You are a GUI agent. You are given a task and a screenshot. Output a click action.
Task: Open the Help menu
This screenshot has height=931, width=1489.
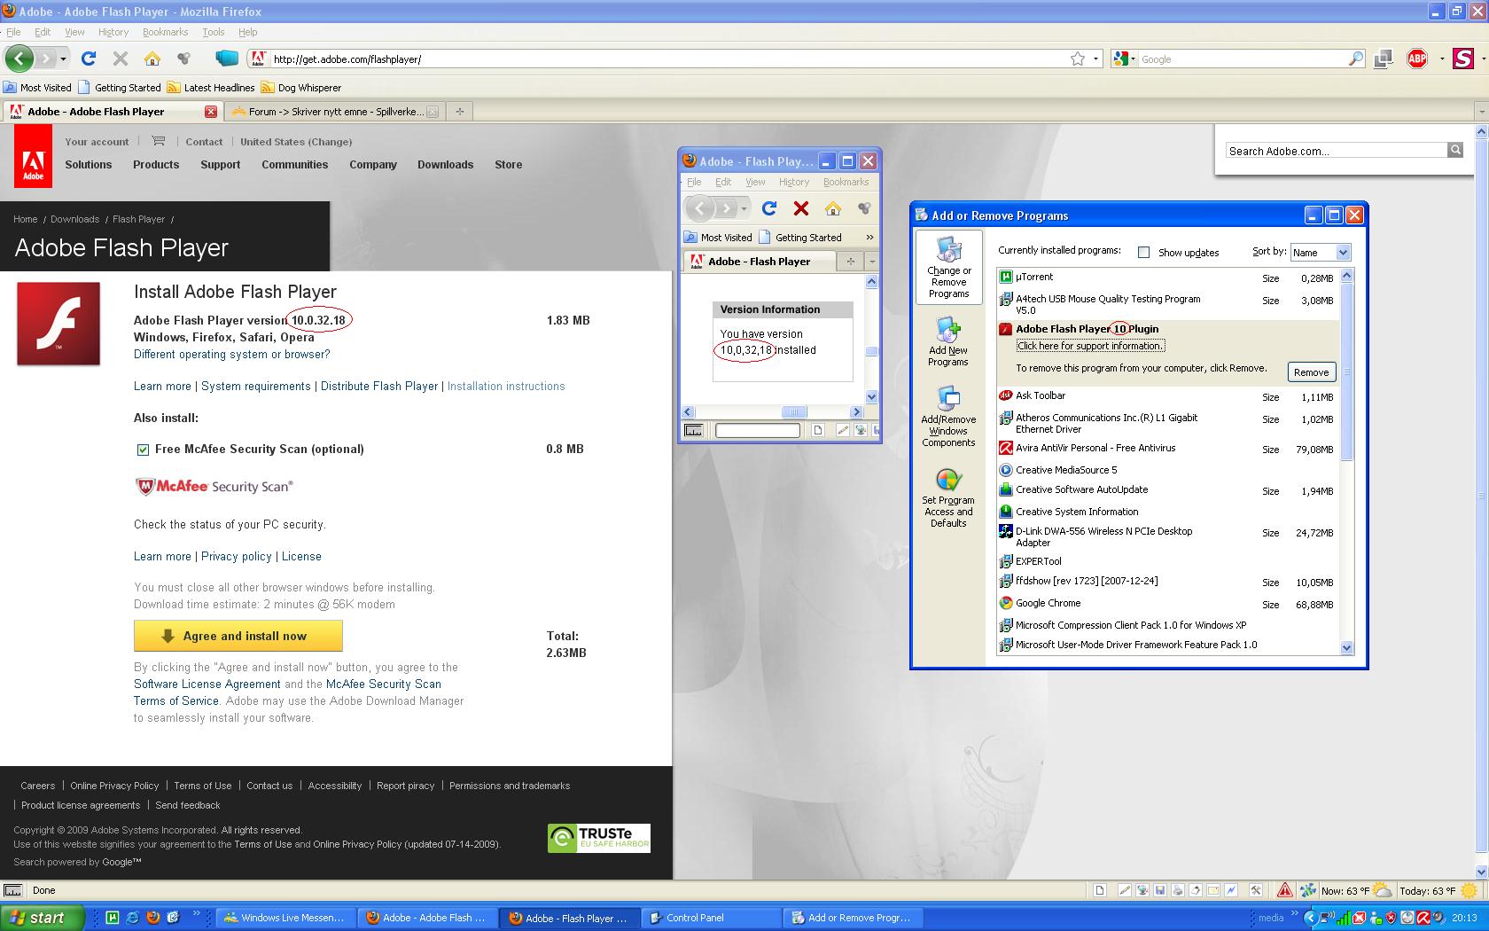coord(248,32)
